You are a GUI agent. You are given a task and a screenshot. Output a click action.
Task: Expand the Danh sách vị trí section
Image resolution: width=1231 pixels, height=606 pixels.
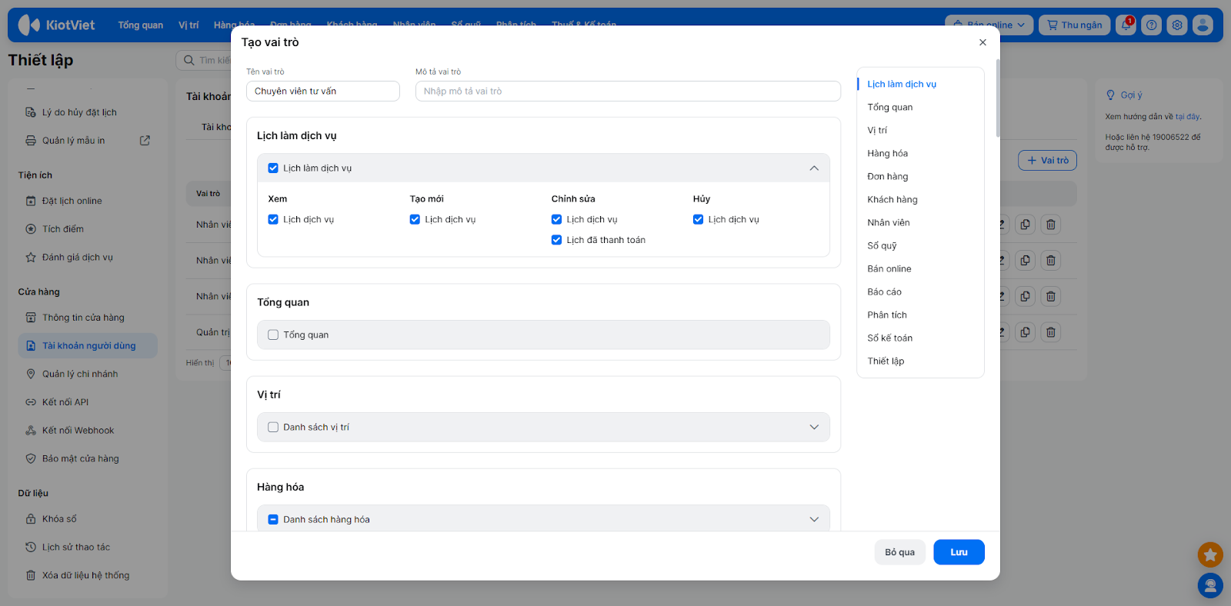[814, 427]
